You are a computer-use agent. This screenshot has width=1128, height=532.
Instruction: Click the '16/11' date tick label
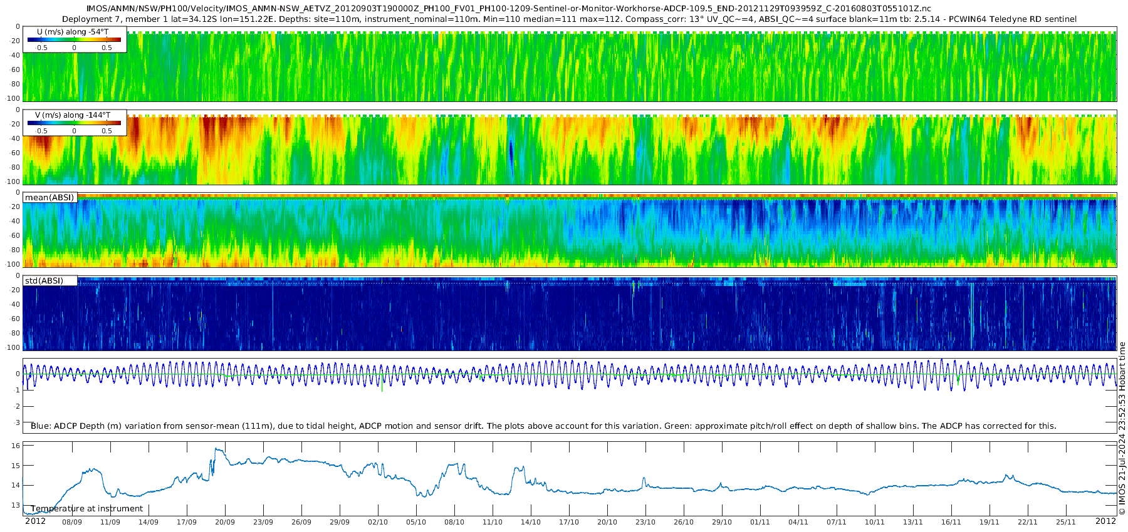point(951,522)
